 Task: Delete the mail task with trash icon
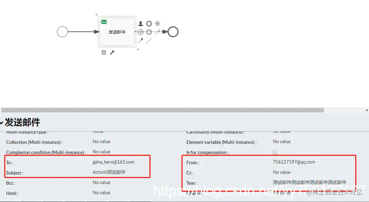104,52
